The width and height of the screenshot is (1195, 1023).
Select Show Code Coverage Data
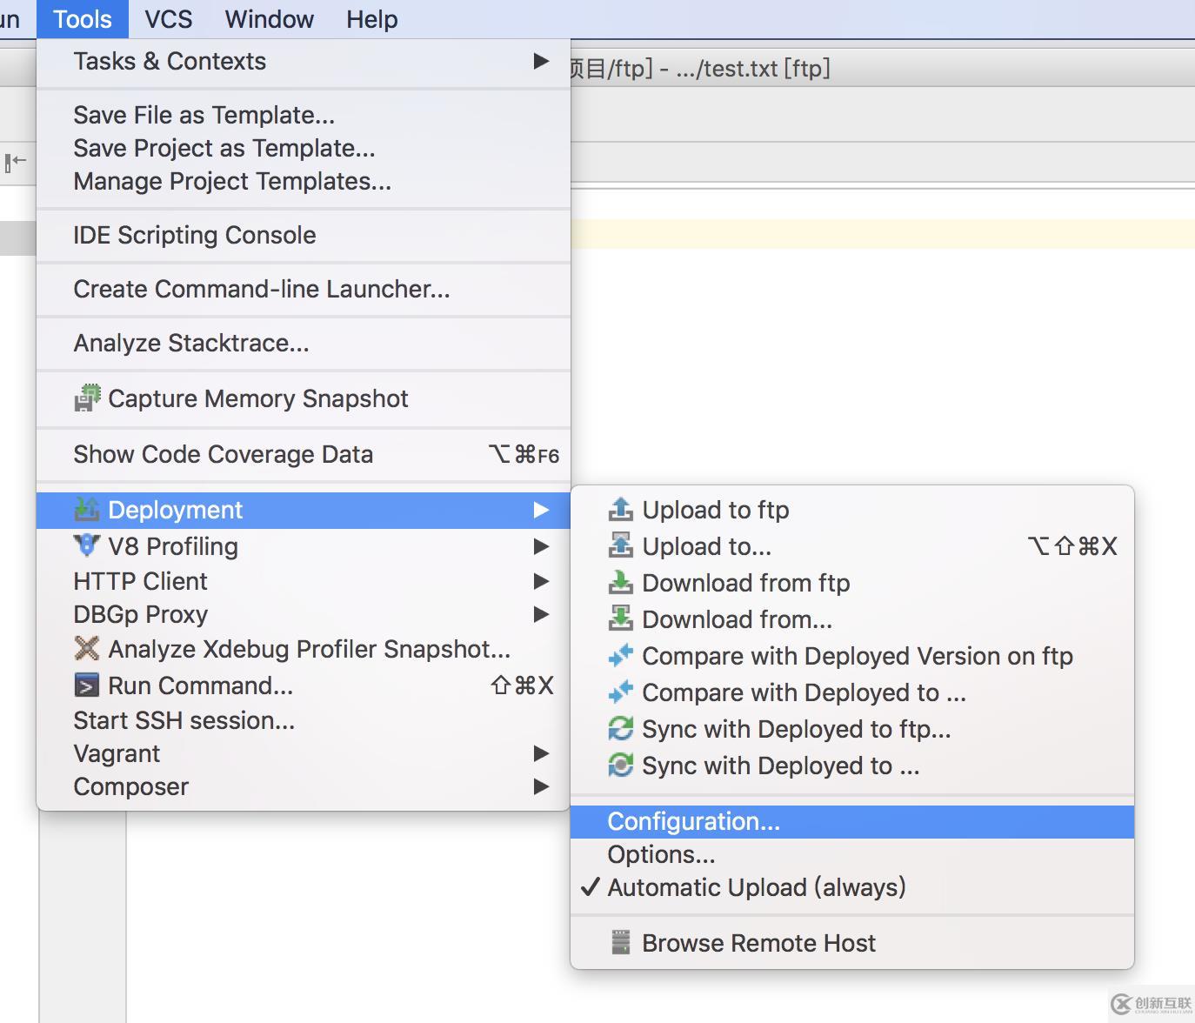coord(304,454)
